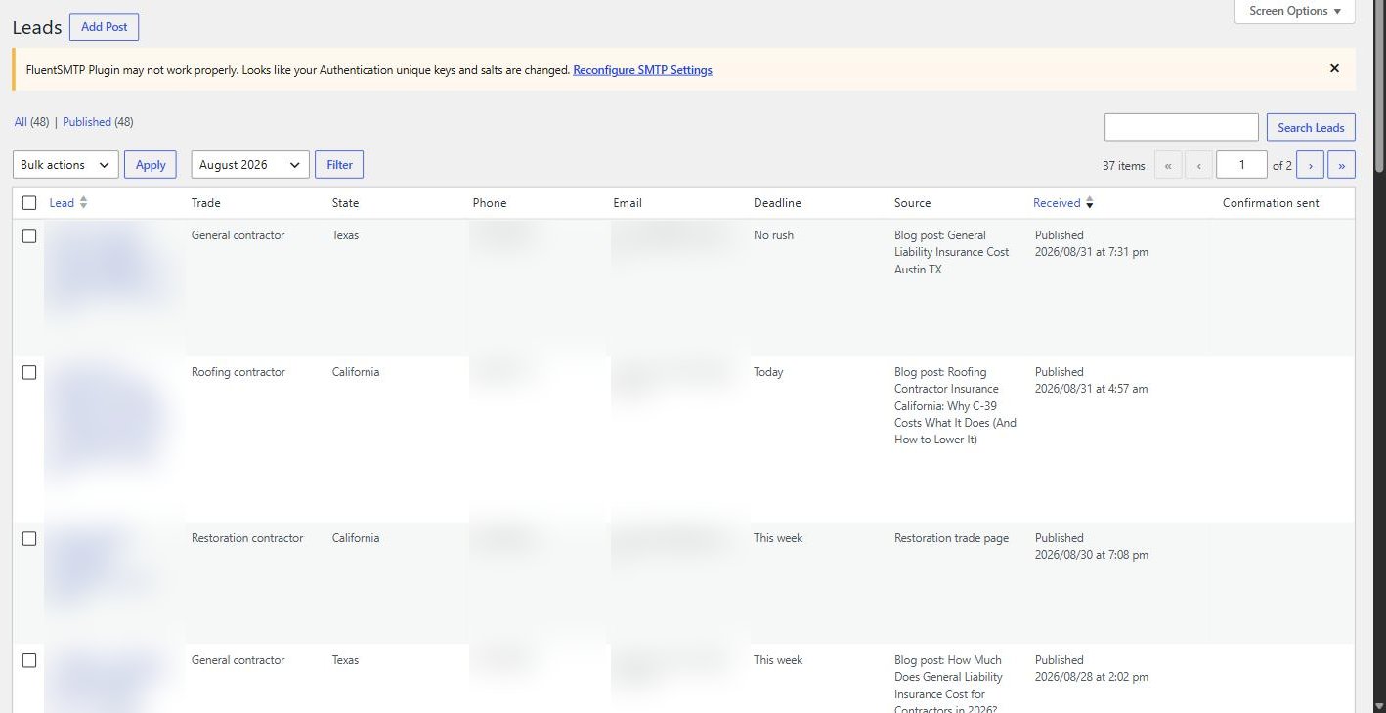Click the Add Post button
Viewport: 1386px width, 713px height.
(105, 27)
